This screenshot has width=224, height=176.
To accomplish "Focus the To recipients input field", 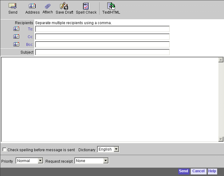I will tap(102, 29).
